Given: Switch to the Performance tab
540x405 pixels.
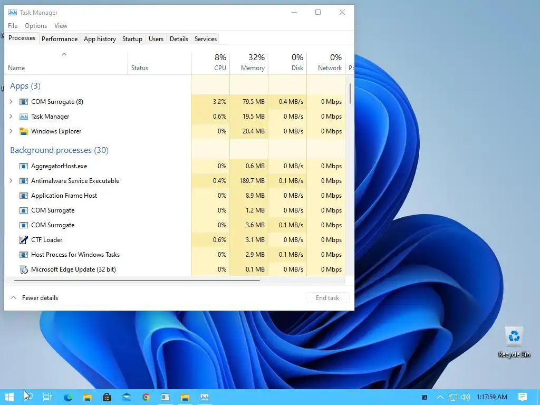Looking at the screenshot, I should (x=60, y=39).
